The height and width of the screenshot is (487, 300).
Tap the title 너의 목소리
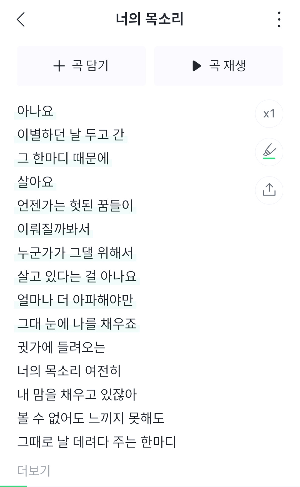[150, 19]
